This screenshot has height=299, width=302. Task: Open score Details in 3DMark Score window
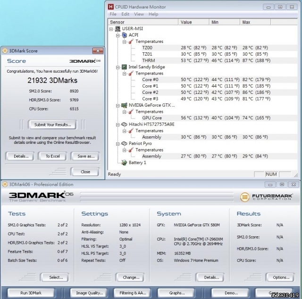click(x=21, y=156)
